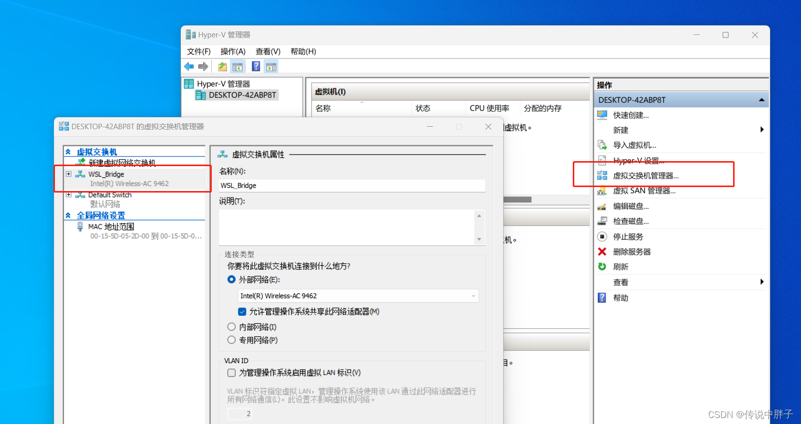The width and height of the screenshot is (801, 424).
Task: Click the disabled VLAN ID number field
Action: [x=240, y=414]
